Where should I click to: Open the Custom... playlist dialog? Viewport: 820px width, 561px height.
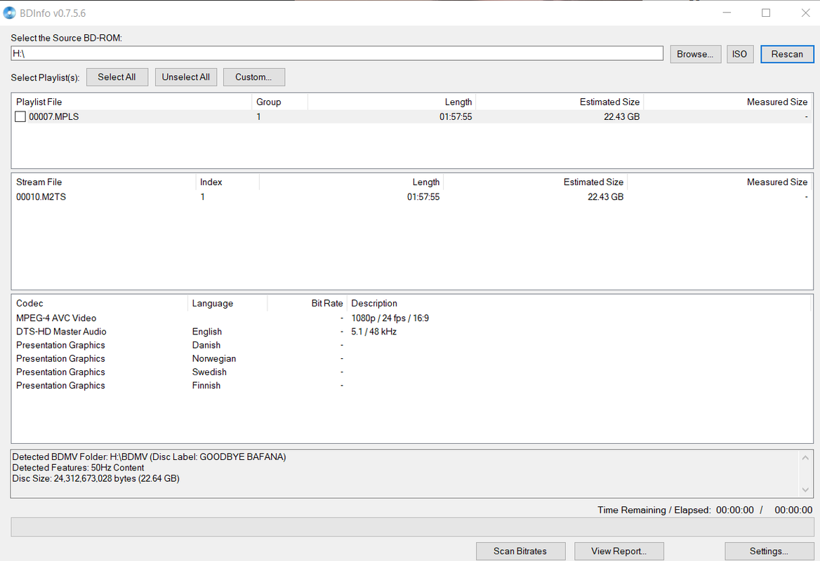[x=254, y=77]
